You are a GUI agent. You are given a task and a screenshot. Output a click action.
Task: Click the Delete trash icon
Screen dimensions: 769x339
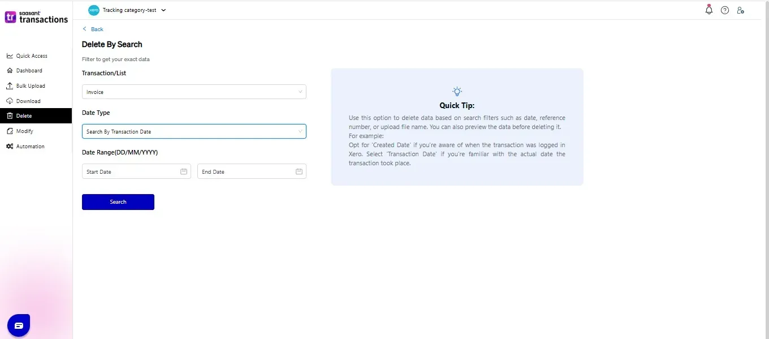tap(10, 116)
